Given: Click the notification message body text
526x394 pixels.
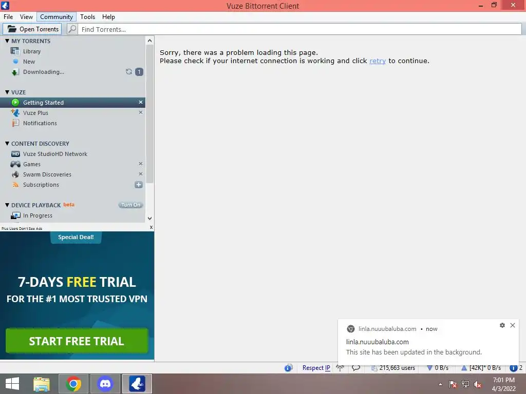Looking at the screenshot, I should click(x=414, y=352).
